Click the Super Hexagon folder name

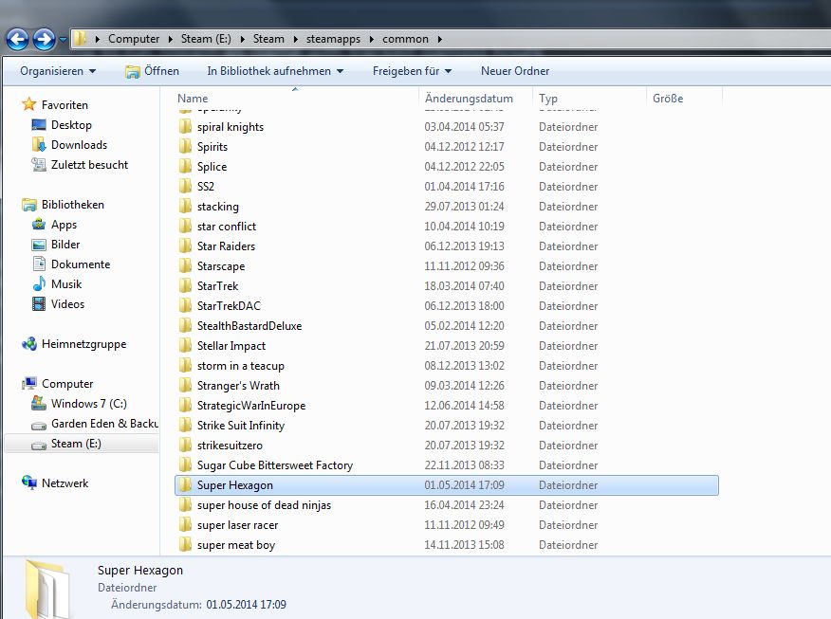pyautogui.click(x=234, y=485)
